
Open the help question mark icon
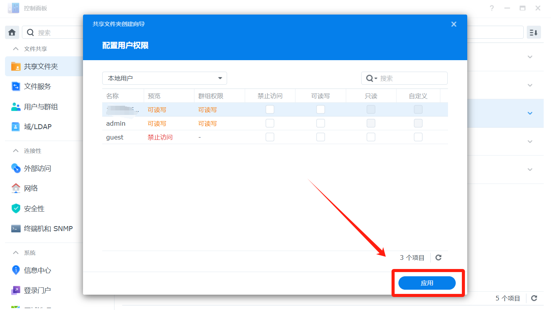[x=492, y=8]
